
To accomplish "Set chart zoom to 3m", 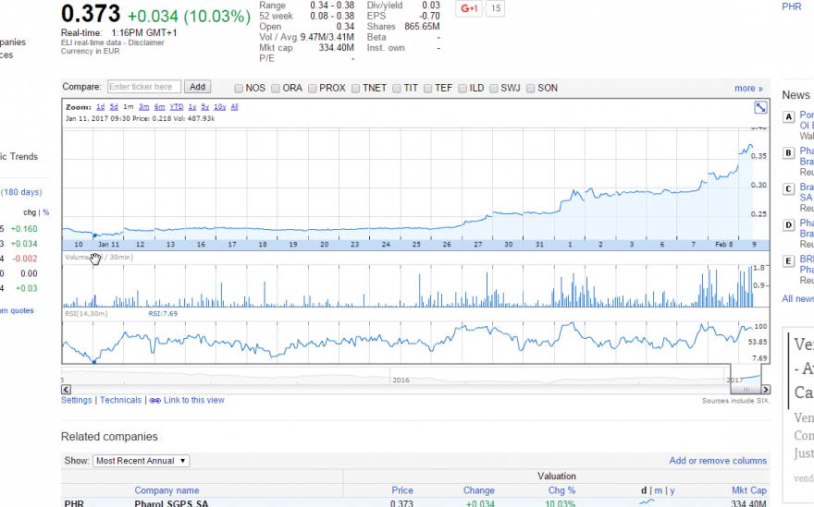I will click(x=143, y=107).
